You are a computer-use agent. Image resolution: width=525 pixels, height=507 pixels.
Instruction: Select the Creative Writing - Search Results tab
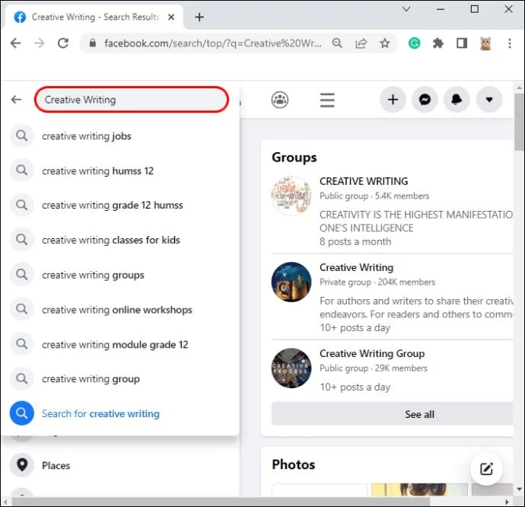click(x=94, y=17)
